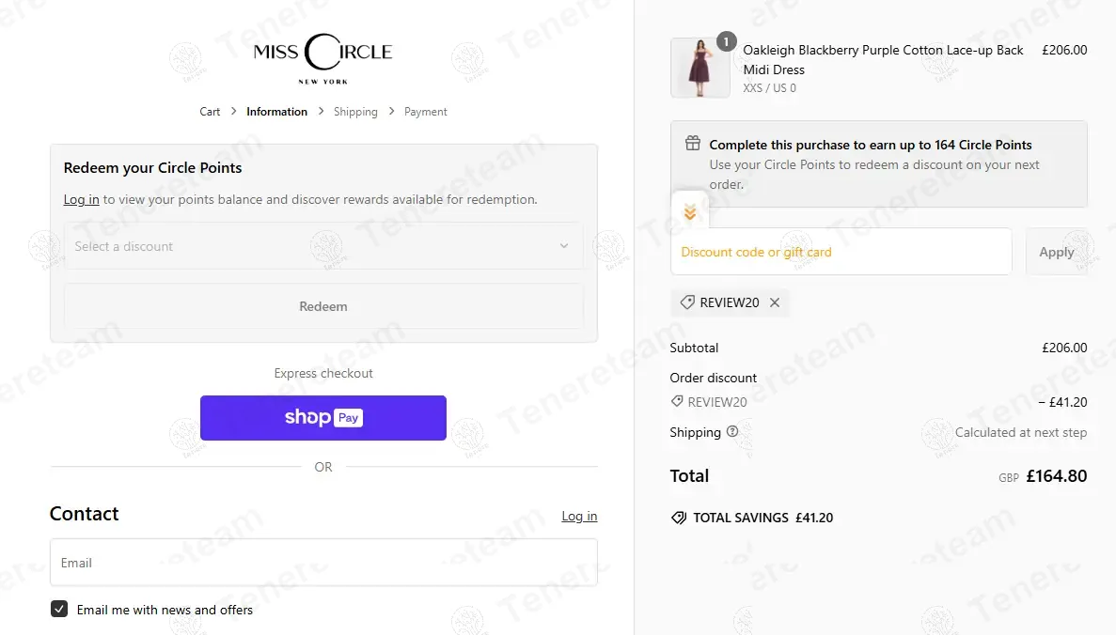Click the Total Savings tag icon
The height and width of the screenshot is (635, 1116).
pos(679,518)
